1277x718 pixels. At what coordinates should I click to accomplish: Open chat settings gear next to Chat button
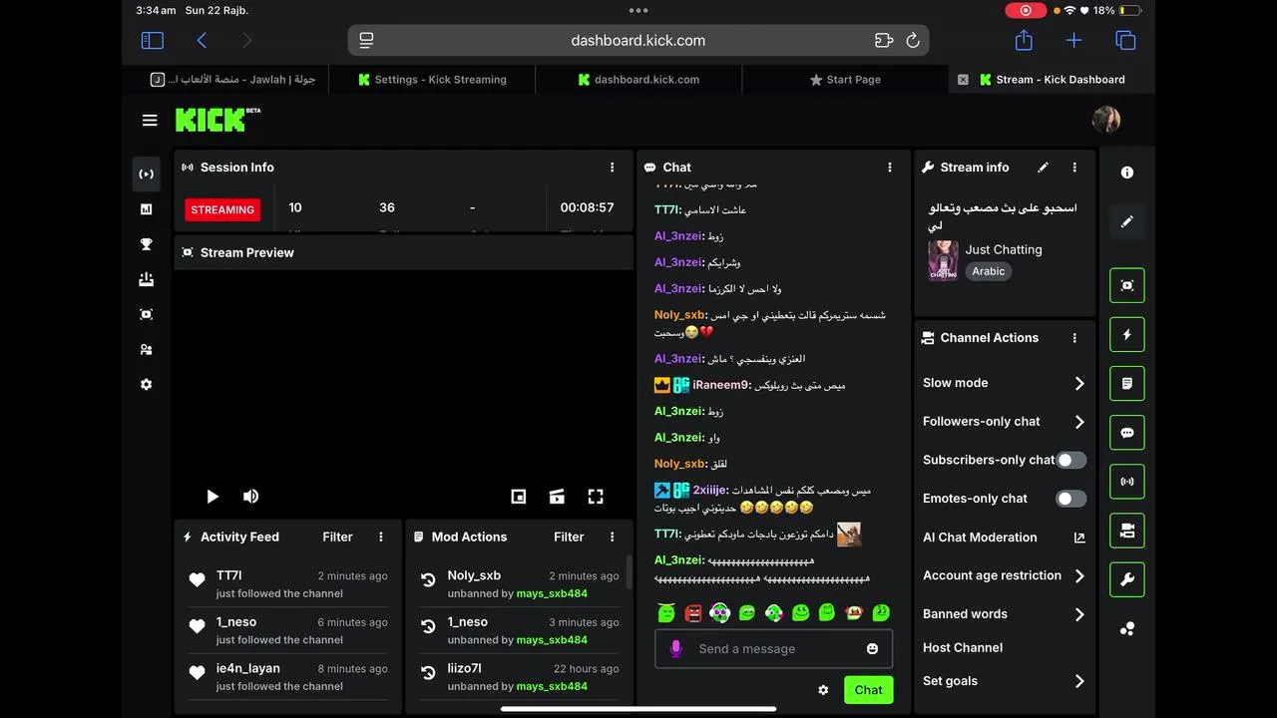point(823,690)
